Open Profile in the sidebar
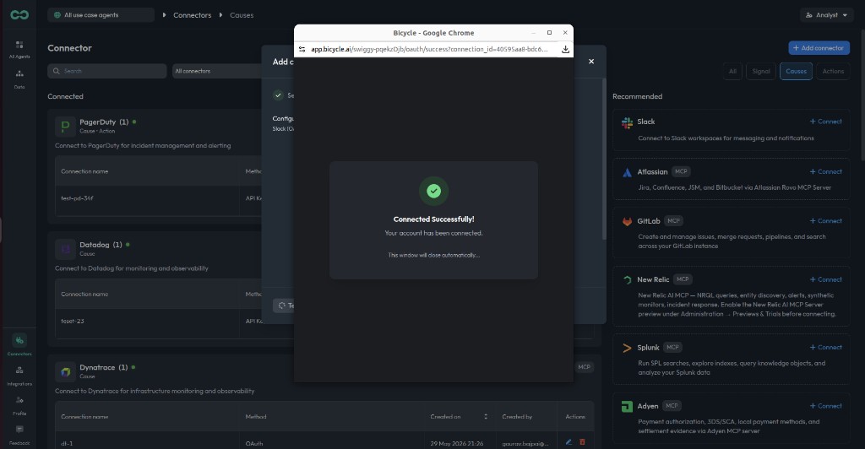 [19, 405]
